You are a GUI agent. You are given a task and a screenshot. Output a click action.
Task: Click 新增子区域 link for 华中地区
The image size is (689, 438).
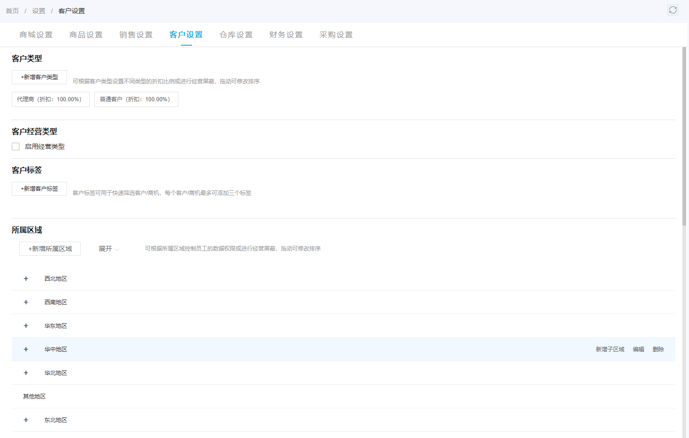coord(610,349)
